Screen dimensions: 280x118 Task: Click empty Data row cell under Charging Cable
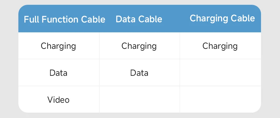(x=220, y=73)
